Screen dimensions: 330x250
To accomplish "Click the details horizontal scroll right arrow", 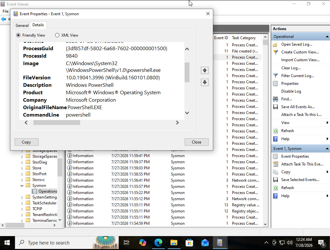I will pyautogui.click(x=177, y=123).
